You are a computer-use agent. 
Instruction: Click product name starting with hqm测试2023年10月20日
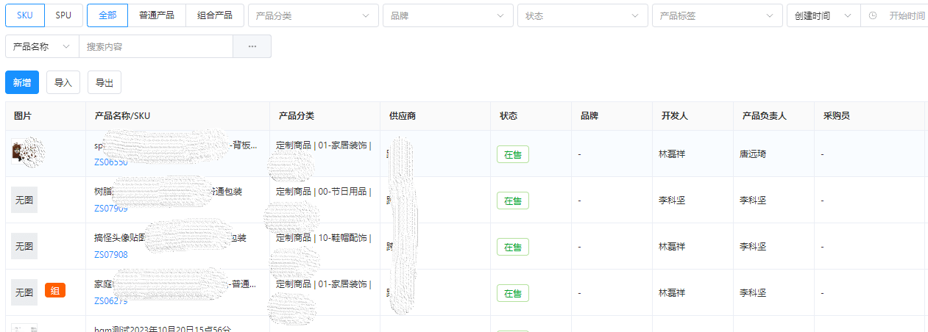[163, 329]
